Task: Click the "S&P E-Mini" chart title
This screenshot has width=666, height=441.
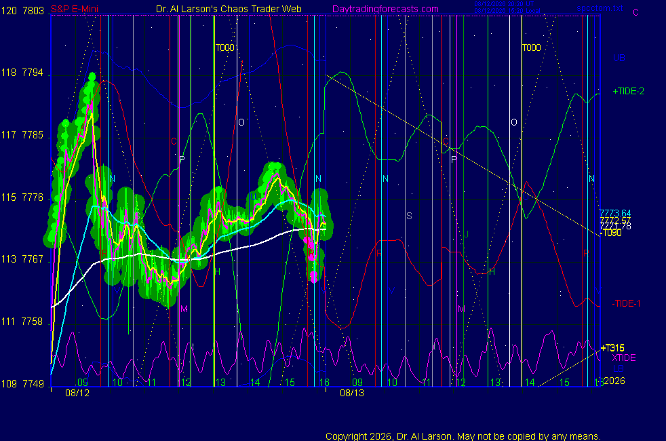Action: (75, 9)
